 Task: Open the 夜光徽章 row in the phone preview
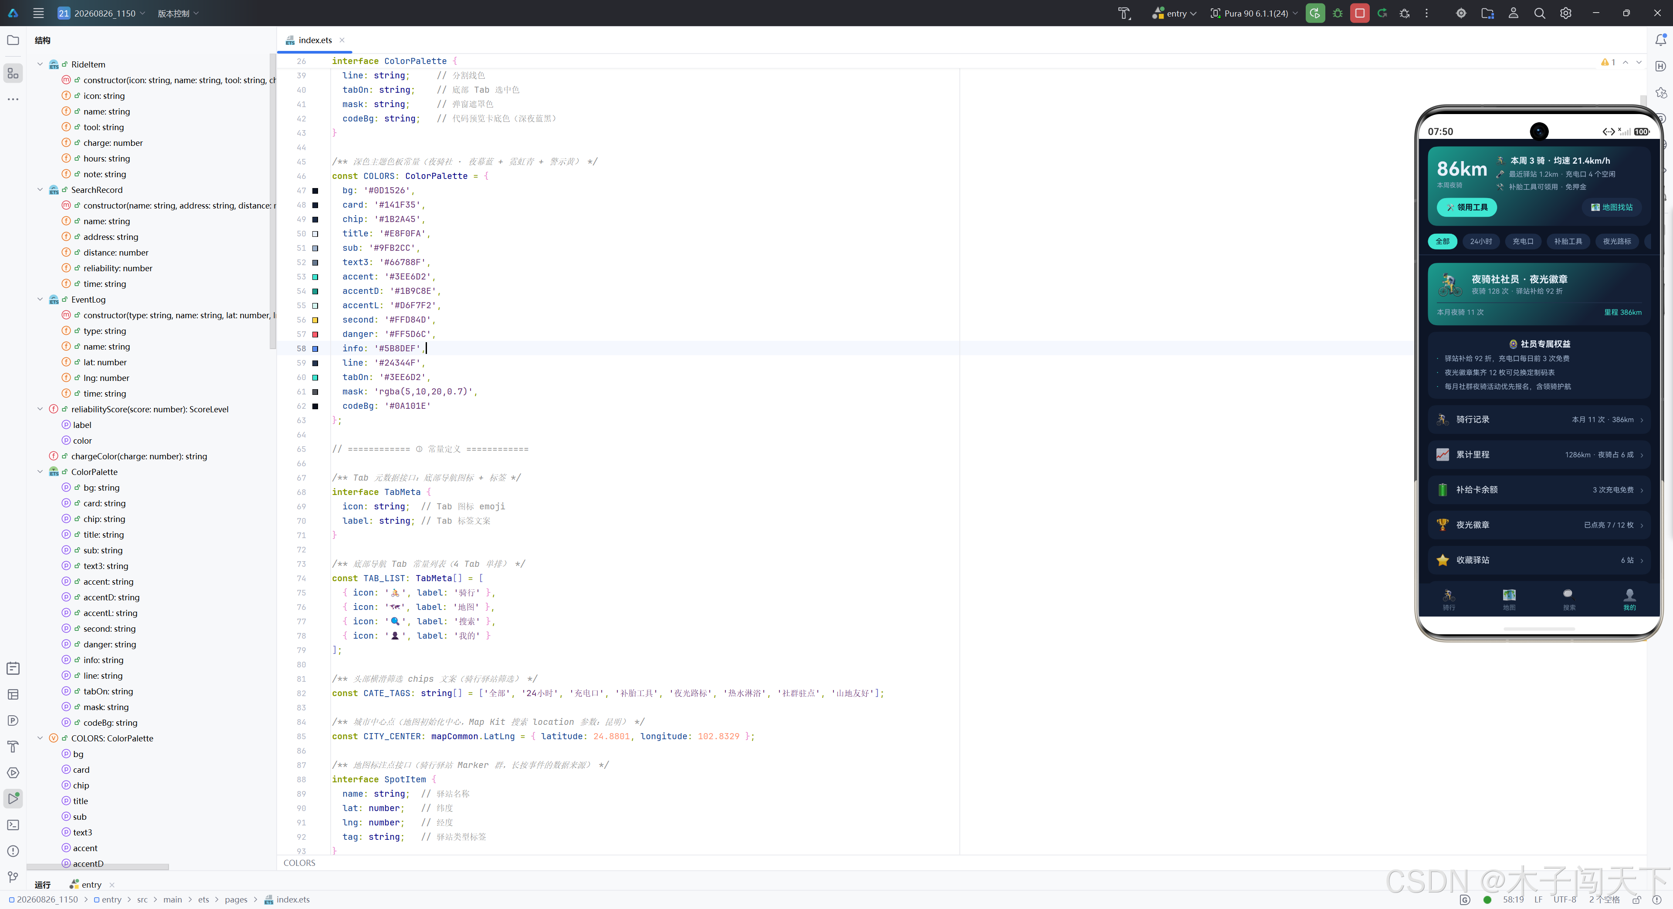[1539, 524]
